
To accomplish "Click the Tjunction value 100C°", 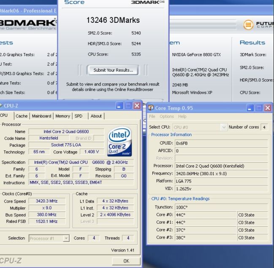I will pos(221,207).
